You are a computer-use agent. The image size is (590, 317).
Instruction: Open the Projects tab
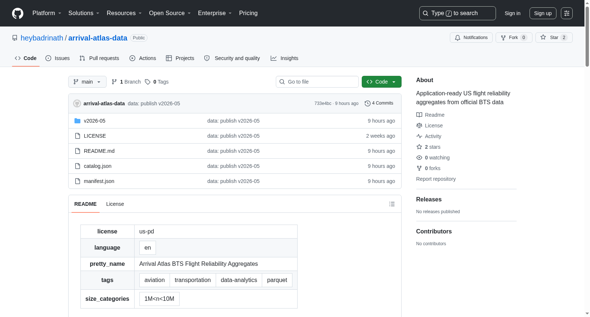180,58
